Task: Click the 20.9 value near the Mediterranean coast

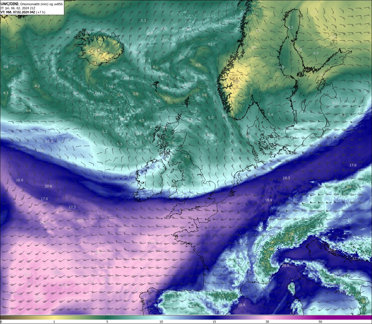Action: tap(285, 265)
